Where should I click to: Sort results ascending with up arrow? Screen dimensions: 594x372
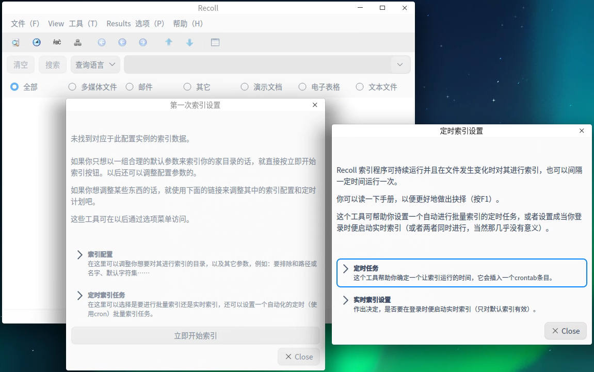169,42
